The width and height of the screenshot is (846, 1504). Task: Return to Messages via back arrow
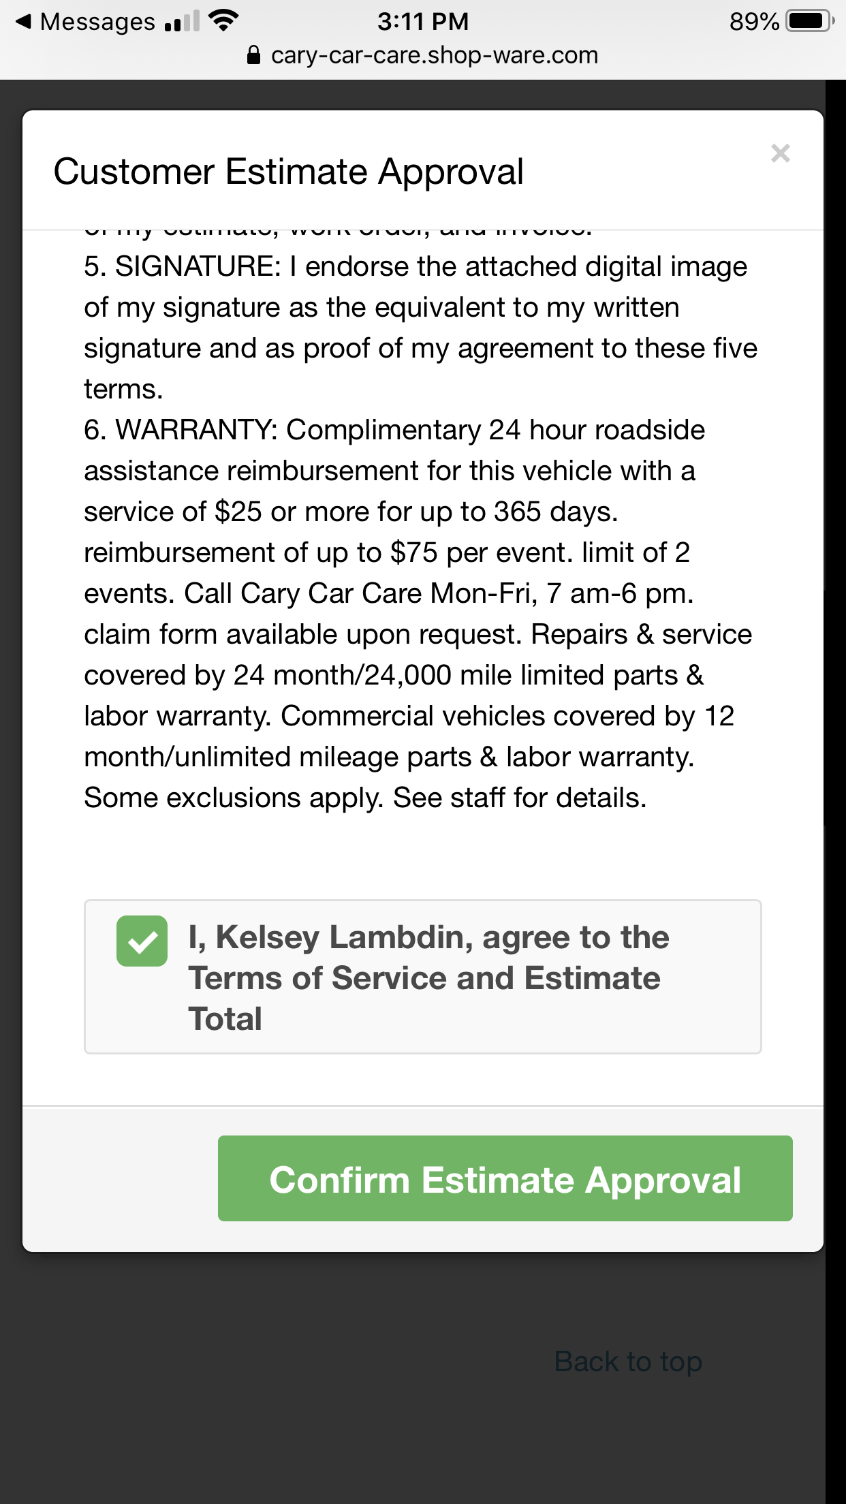(24, 21)
